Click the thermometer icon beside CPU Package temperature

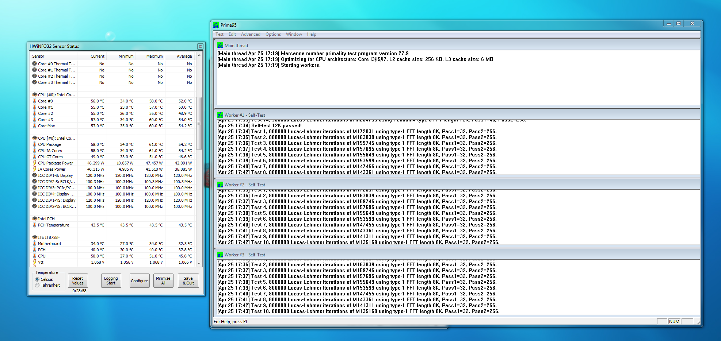[x=34, y=144]
